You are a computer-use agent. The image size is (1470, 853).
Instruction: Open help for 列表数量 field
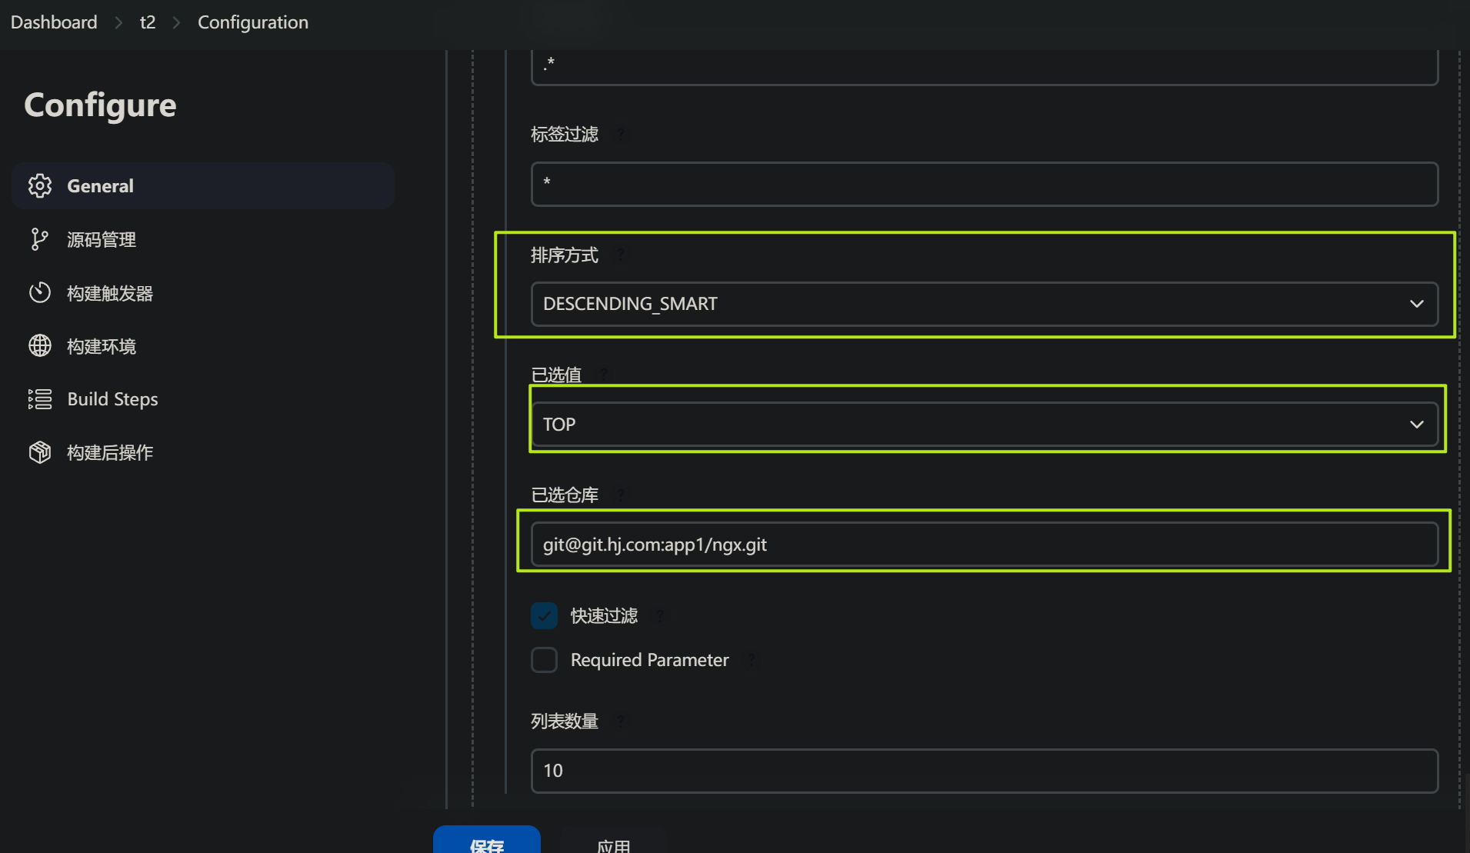pos(620,721)
